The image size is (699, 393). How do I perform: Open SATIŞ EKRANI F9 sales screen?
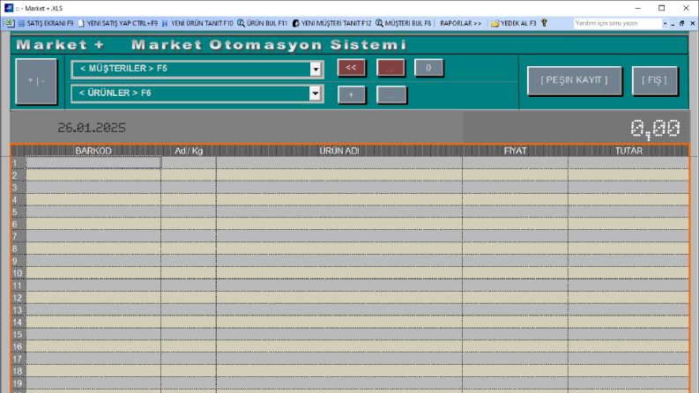(x=46, y=23)
